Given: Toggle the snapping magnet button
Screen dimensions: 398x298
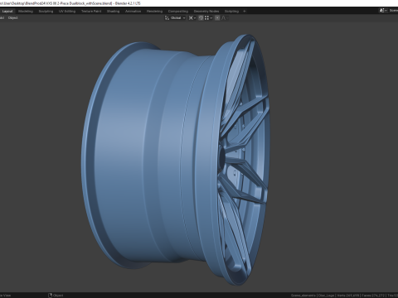Looking at the screenshot, I should pos(201,18).
